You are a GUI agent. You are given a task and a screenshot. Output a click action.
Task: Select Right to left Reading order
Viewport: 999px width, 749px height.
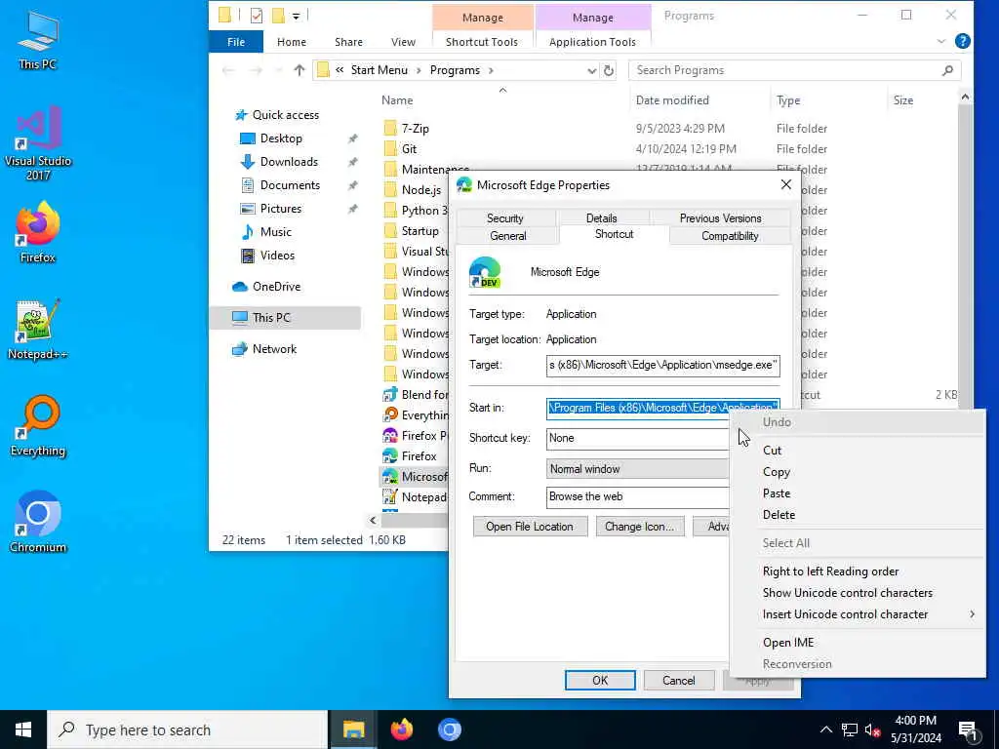coord(857,572)
